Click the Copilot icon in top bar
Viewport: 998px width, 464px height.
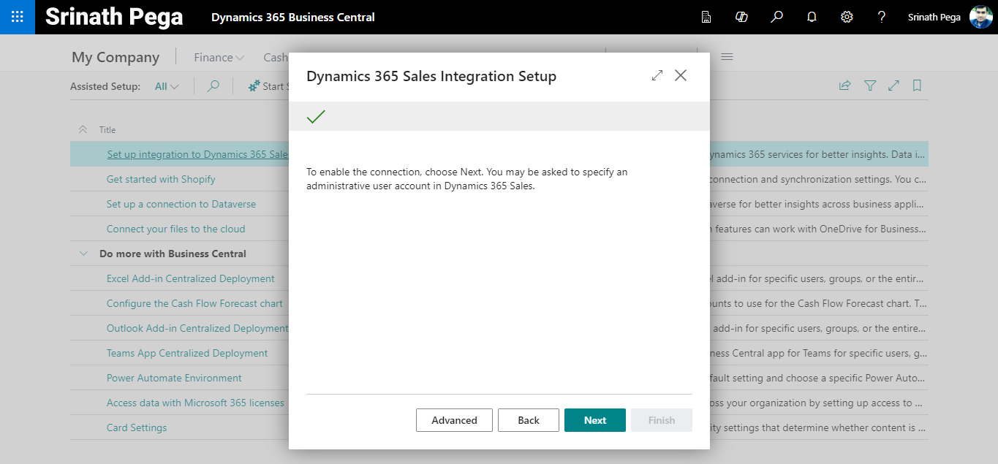(741, 17)
